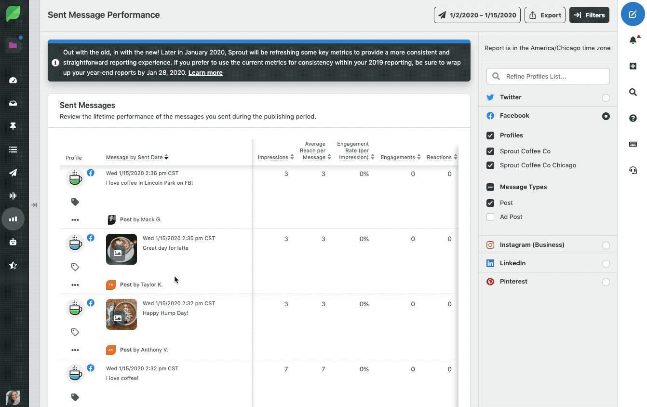The width and height of the screenshot is (647, 407).
Task: Open the Happy Hump Day post thumbnail
Action: click(121, 314)
